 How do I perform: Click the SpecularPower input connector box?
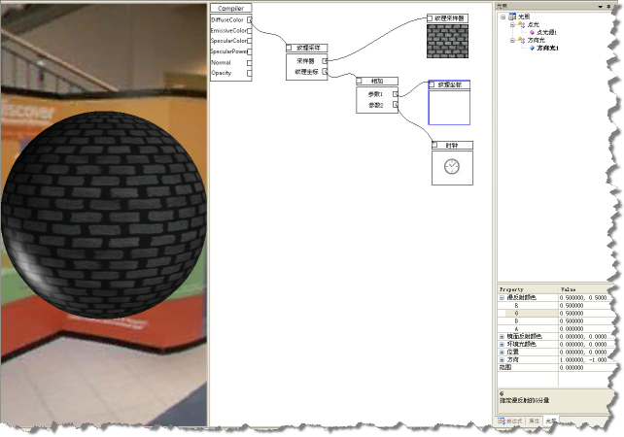(x=250, y=51)
